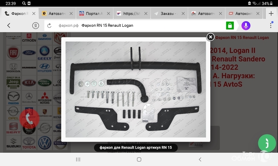
Task: Open the Yandex home button
Action: [x=35, y=26]
